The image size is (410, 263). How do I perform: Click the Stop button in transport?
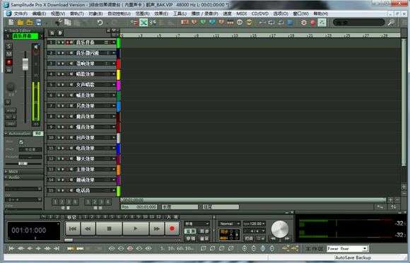point(109,229)
